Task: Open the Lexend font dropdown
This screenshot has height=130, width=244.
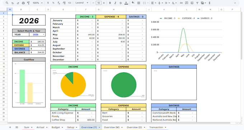Action: click(81, 3)
